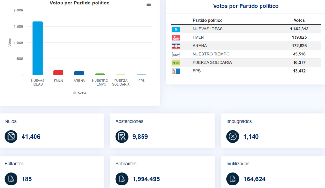Click the Sobrantes document icon
This screenshot has height=188, width=325.
(x=122, y=179)
